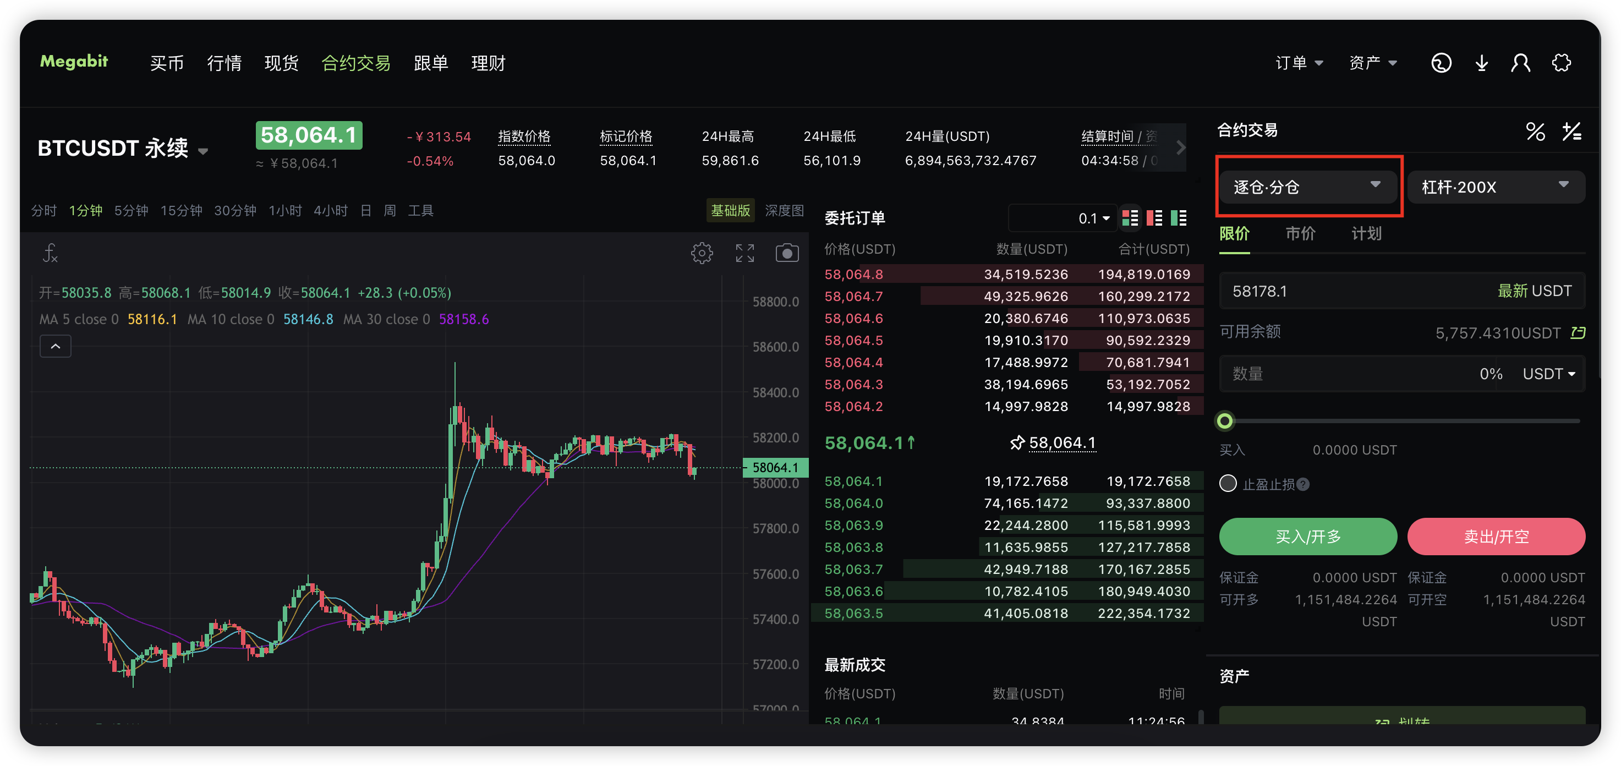Screen dimensions: 1621x766
Task: Open 合约交易 navigation item
Action: click(356, 63)
